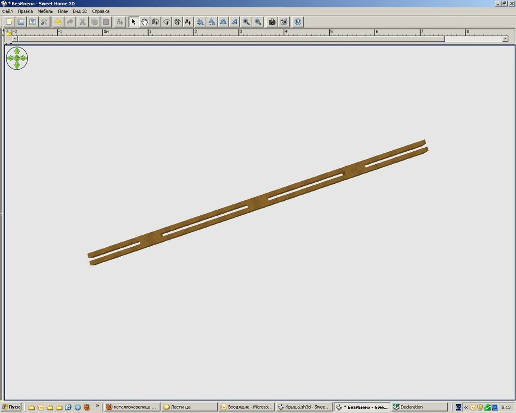
Task: Click the New home toolbar icon
Action: tap(9, 22)
